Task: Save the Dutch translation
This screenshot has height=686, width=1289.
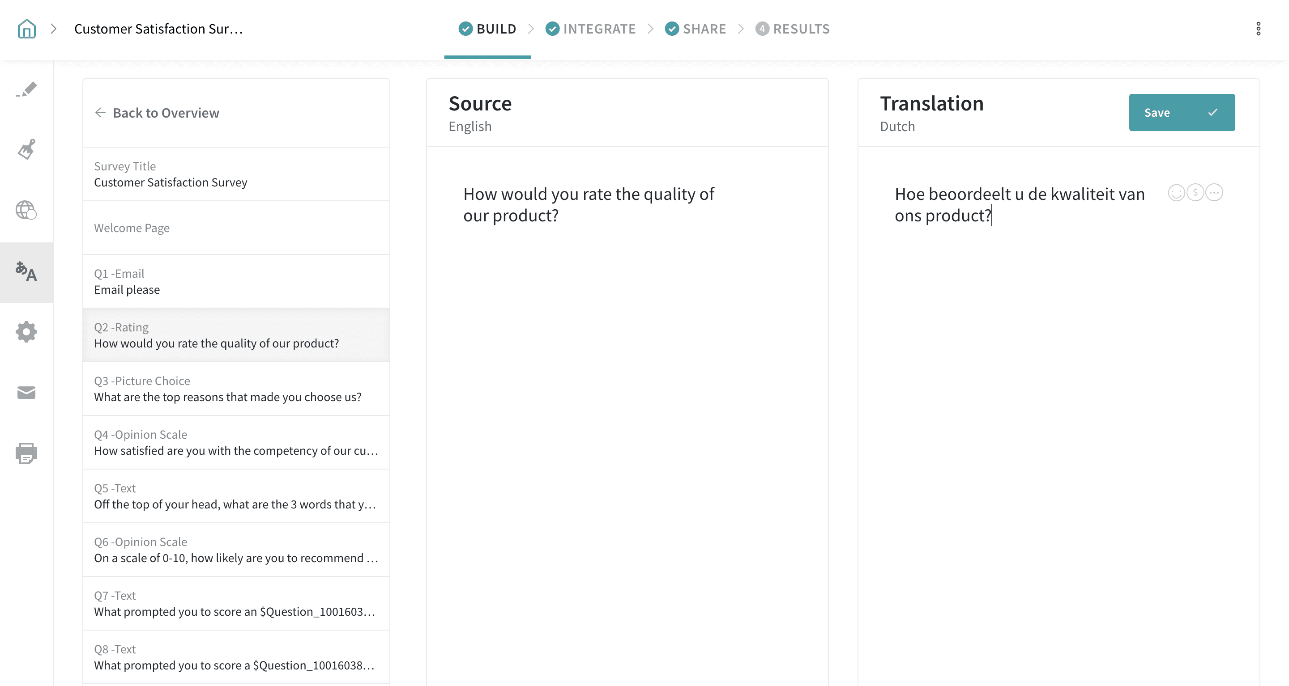Action: pos(1182,113)
